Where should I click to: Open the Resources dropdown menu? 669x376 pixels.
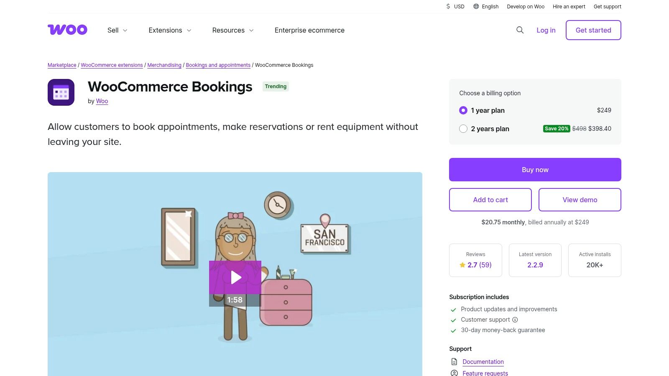233,30
